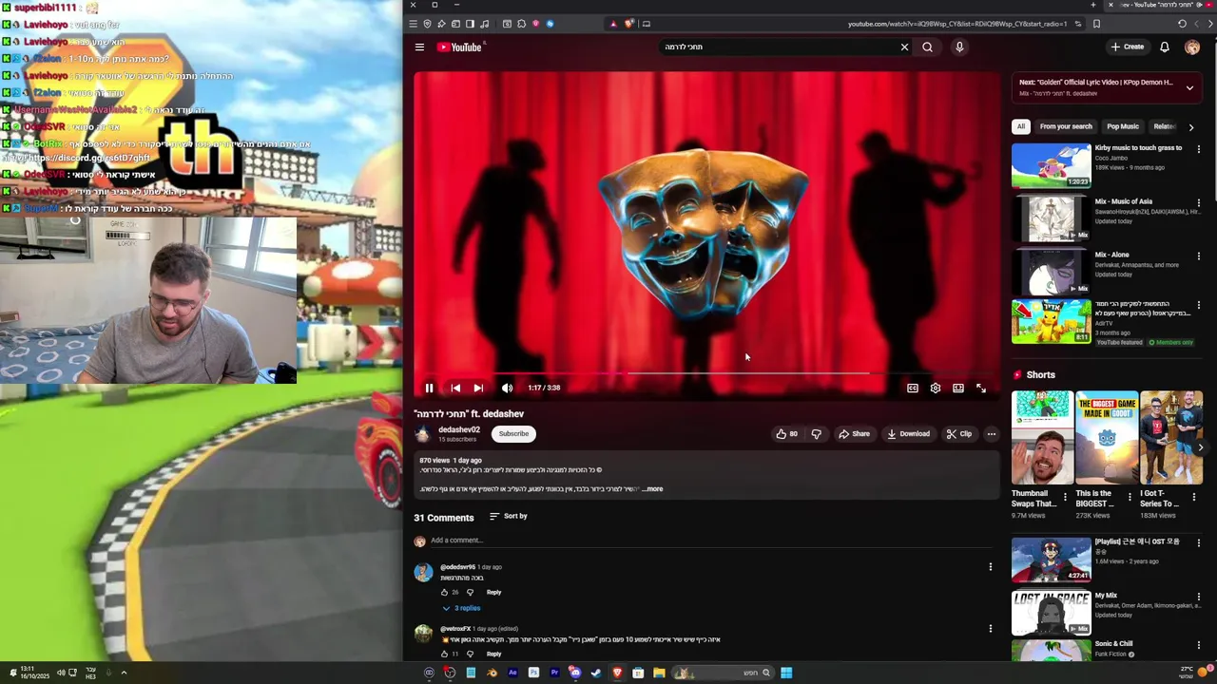Image resolution: width=1217 pixels, height=684 pixels.
Task: Show more filter chips arrow
Action: (1191, 126)
